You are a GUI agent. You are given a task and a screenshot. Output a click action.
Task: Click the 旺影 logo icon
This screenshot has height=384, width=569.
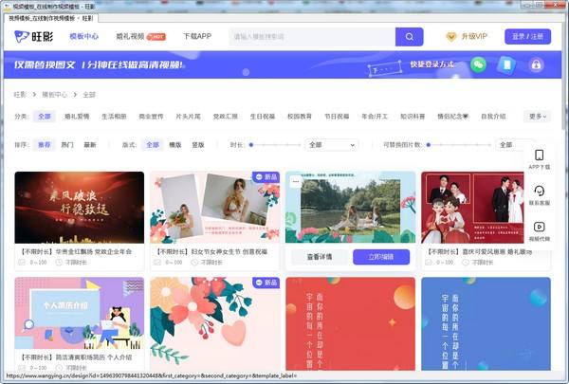coord(23,37)
